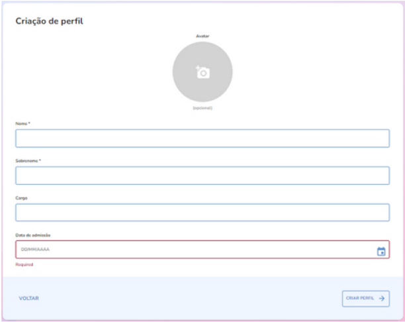Click the Nome field label

pos(21,124)
